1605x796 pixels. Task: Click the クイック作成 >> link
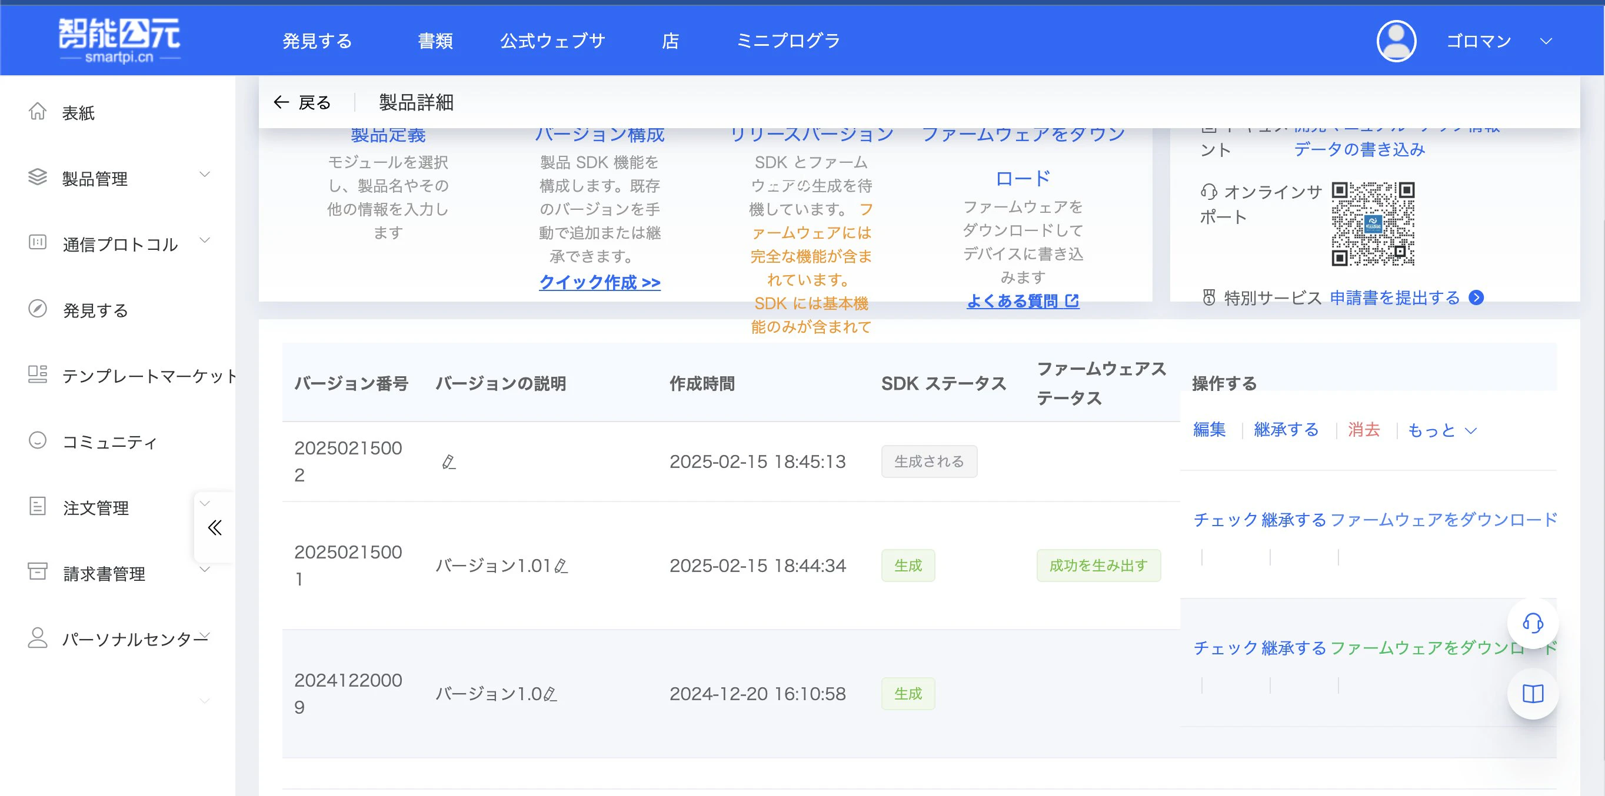pos(600,283)
